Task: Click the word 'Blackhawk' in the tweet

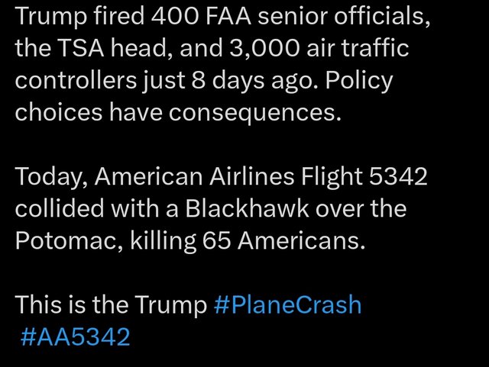Action: (248, 208)
